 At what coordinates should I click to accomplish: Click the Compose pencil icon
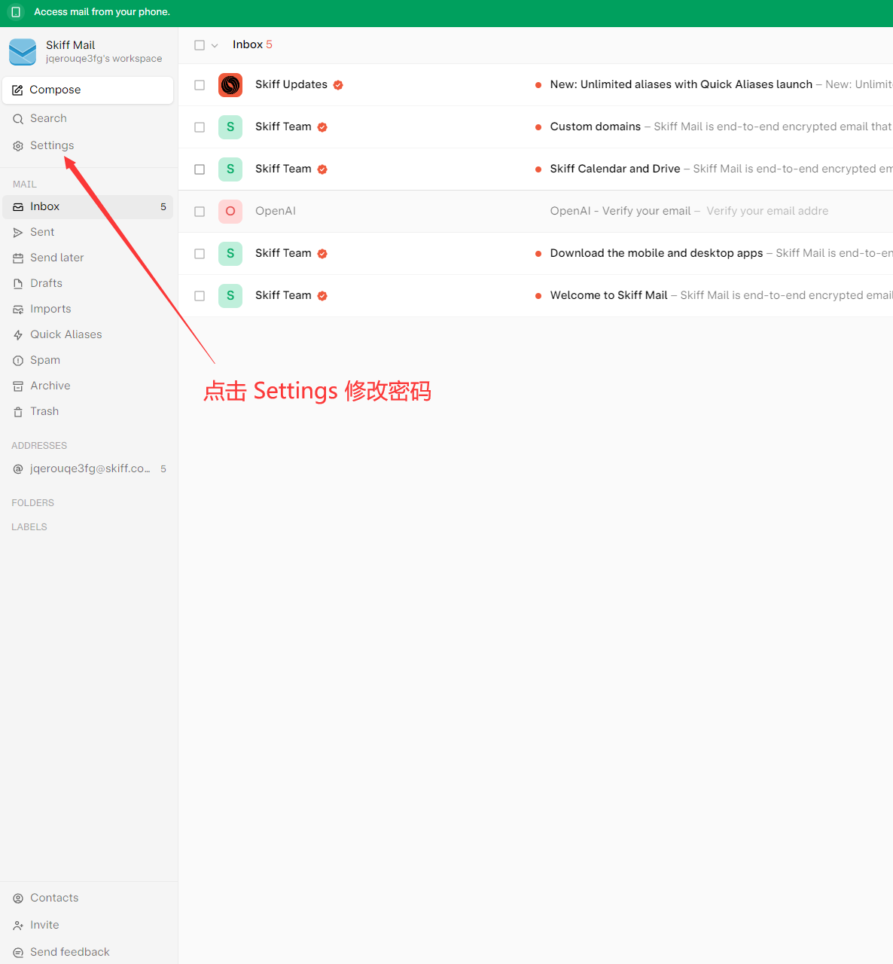(17, 90)
